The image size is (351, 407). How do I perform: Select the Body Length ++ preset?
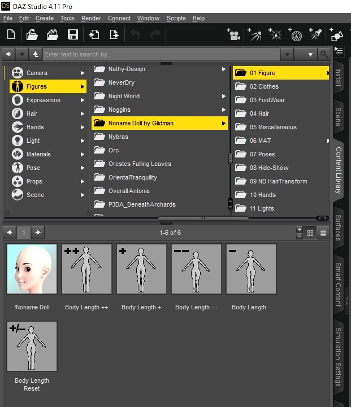87,269
